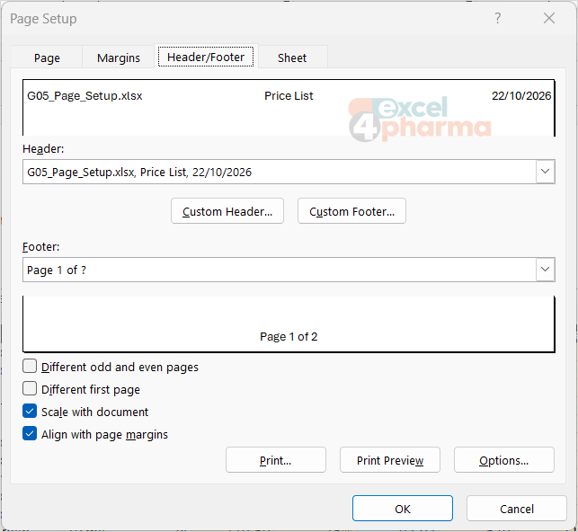Screen dimensions: 578x532
Task: Click the Options... button
Action: (x=504, y=460)
